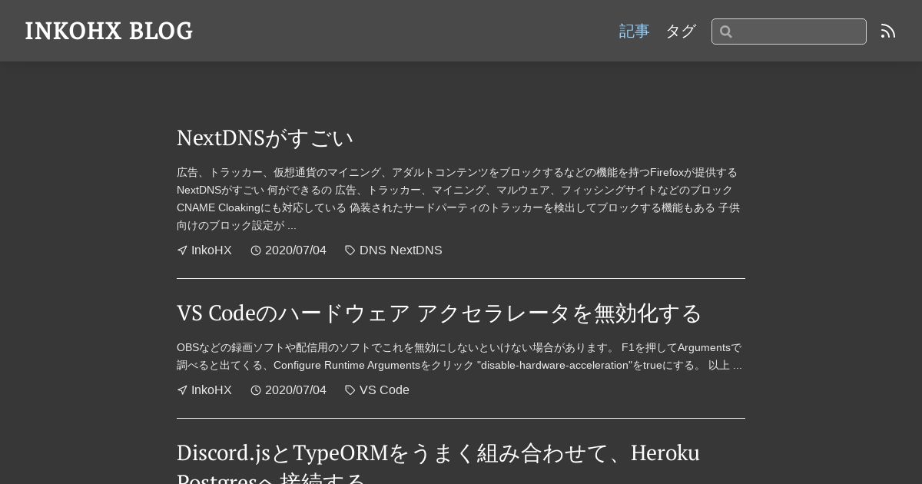Viewport: 922px width, 484px height.
Task: Open the NextDNSがすごい article
Action: pos(265,138)
